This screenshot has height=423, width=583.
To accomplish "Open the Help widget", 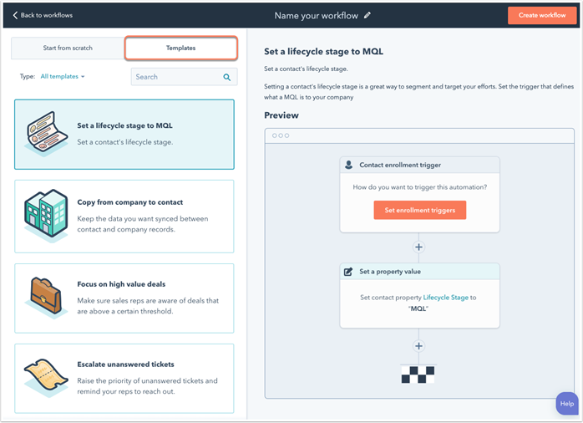I will tap(567, 404).
